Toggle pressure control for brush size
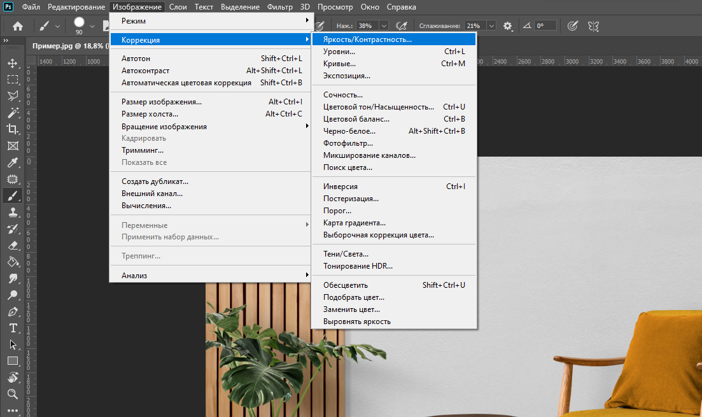The image size is (702, 417). pos(572,26)
